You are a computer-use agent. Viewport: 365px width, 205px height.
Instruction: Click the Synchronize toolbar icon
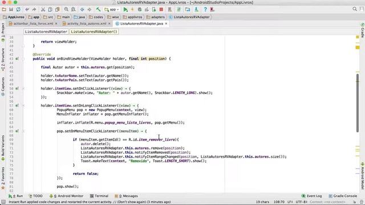click(18, 10)
